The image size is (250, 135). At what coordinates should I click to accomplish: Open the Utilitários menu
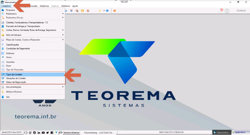65,6
